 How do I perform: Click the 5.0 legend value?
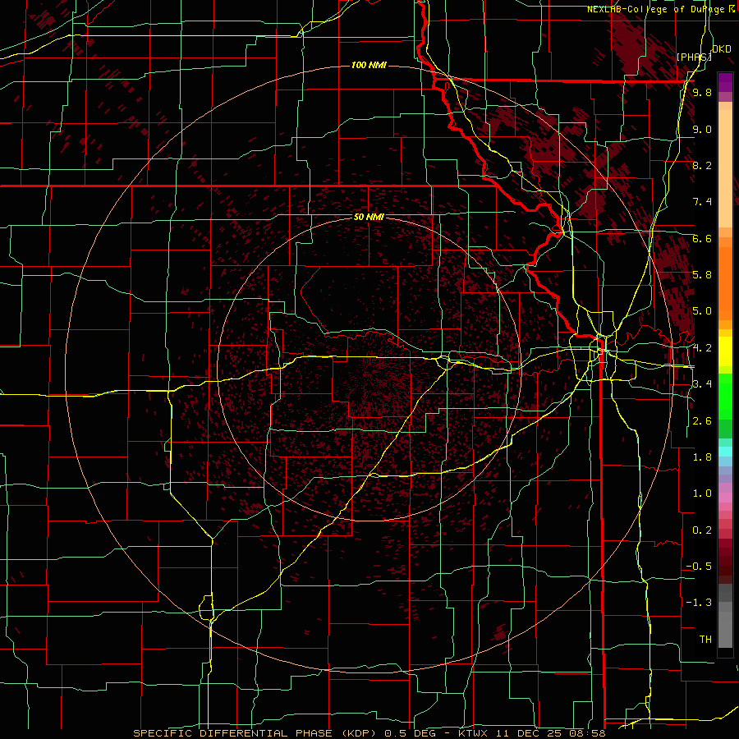[x=702, y=311]
